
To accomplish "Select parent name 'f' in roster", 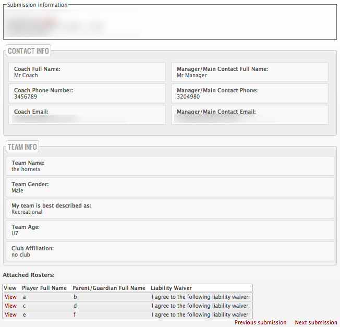I will 75,314.
